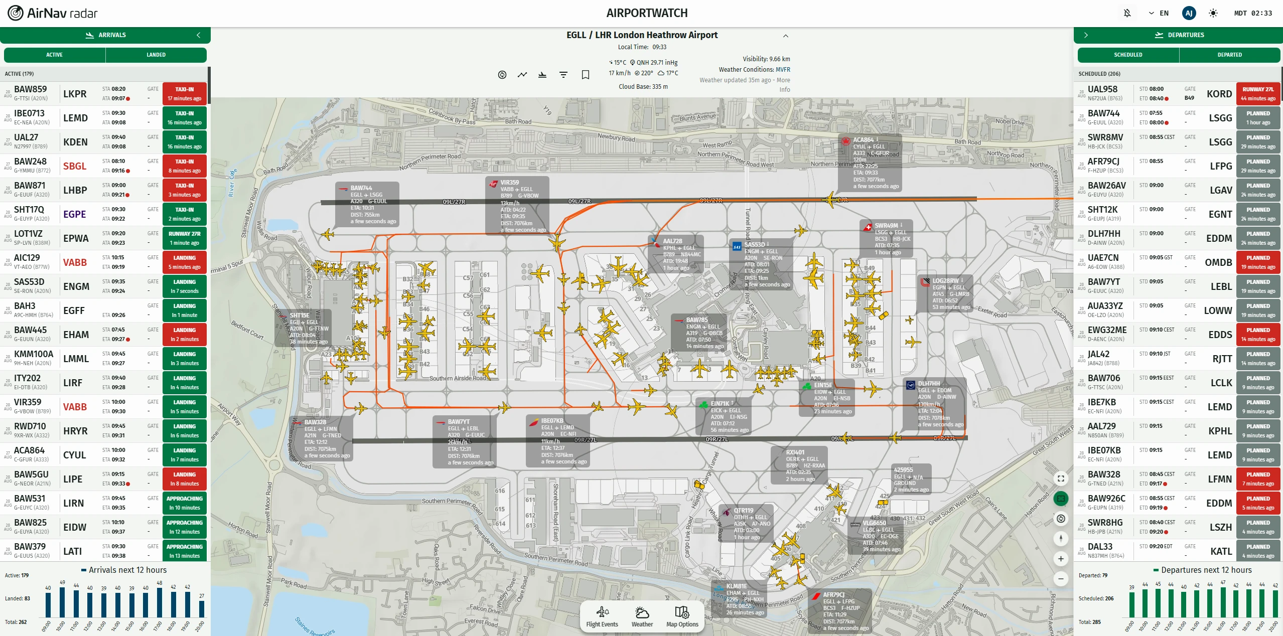Select the SAS53D flight label on map
This screenshot has width=1283, height=636.
761,264
